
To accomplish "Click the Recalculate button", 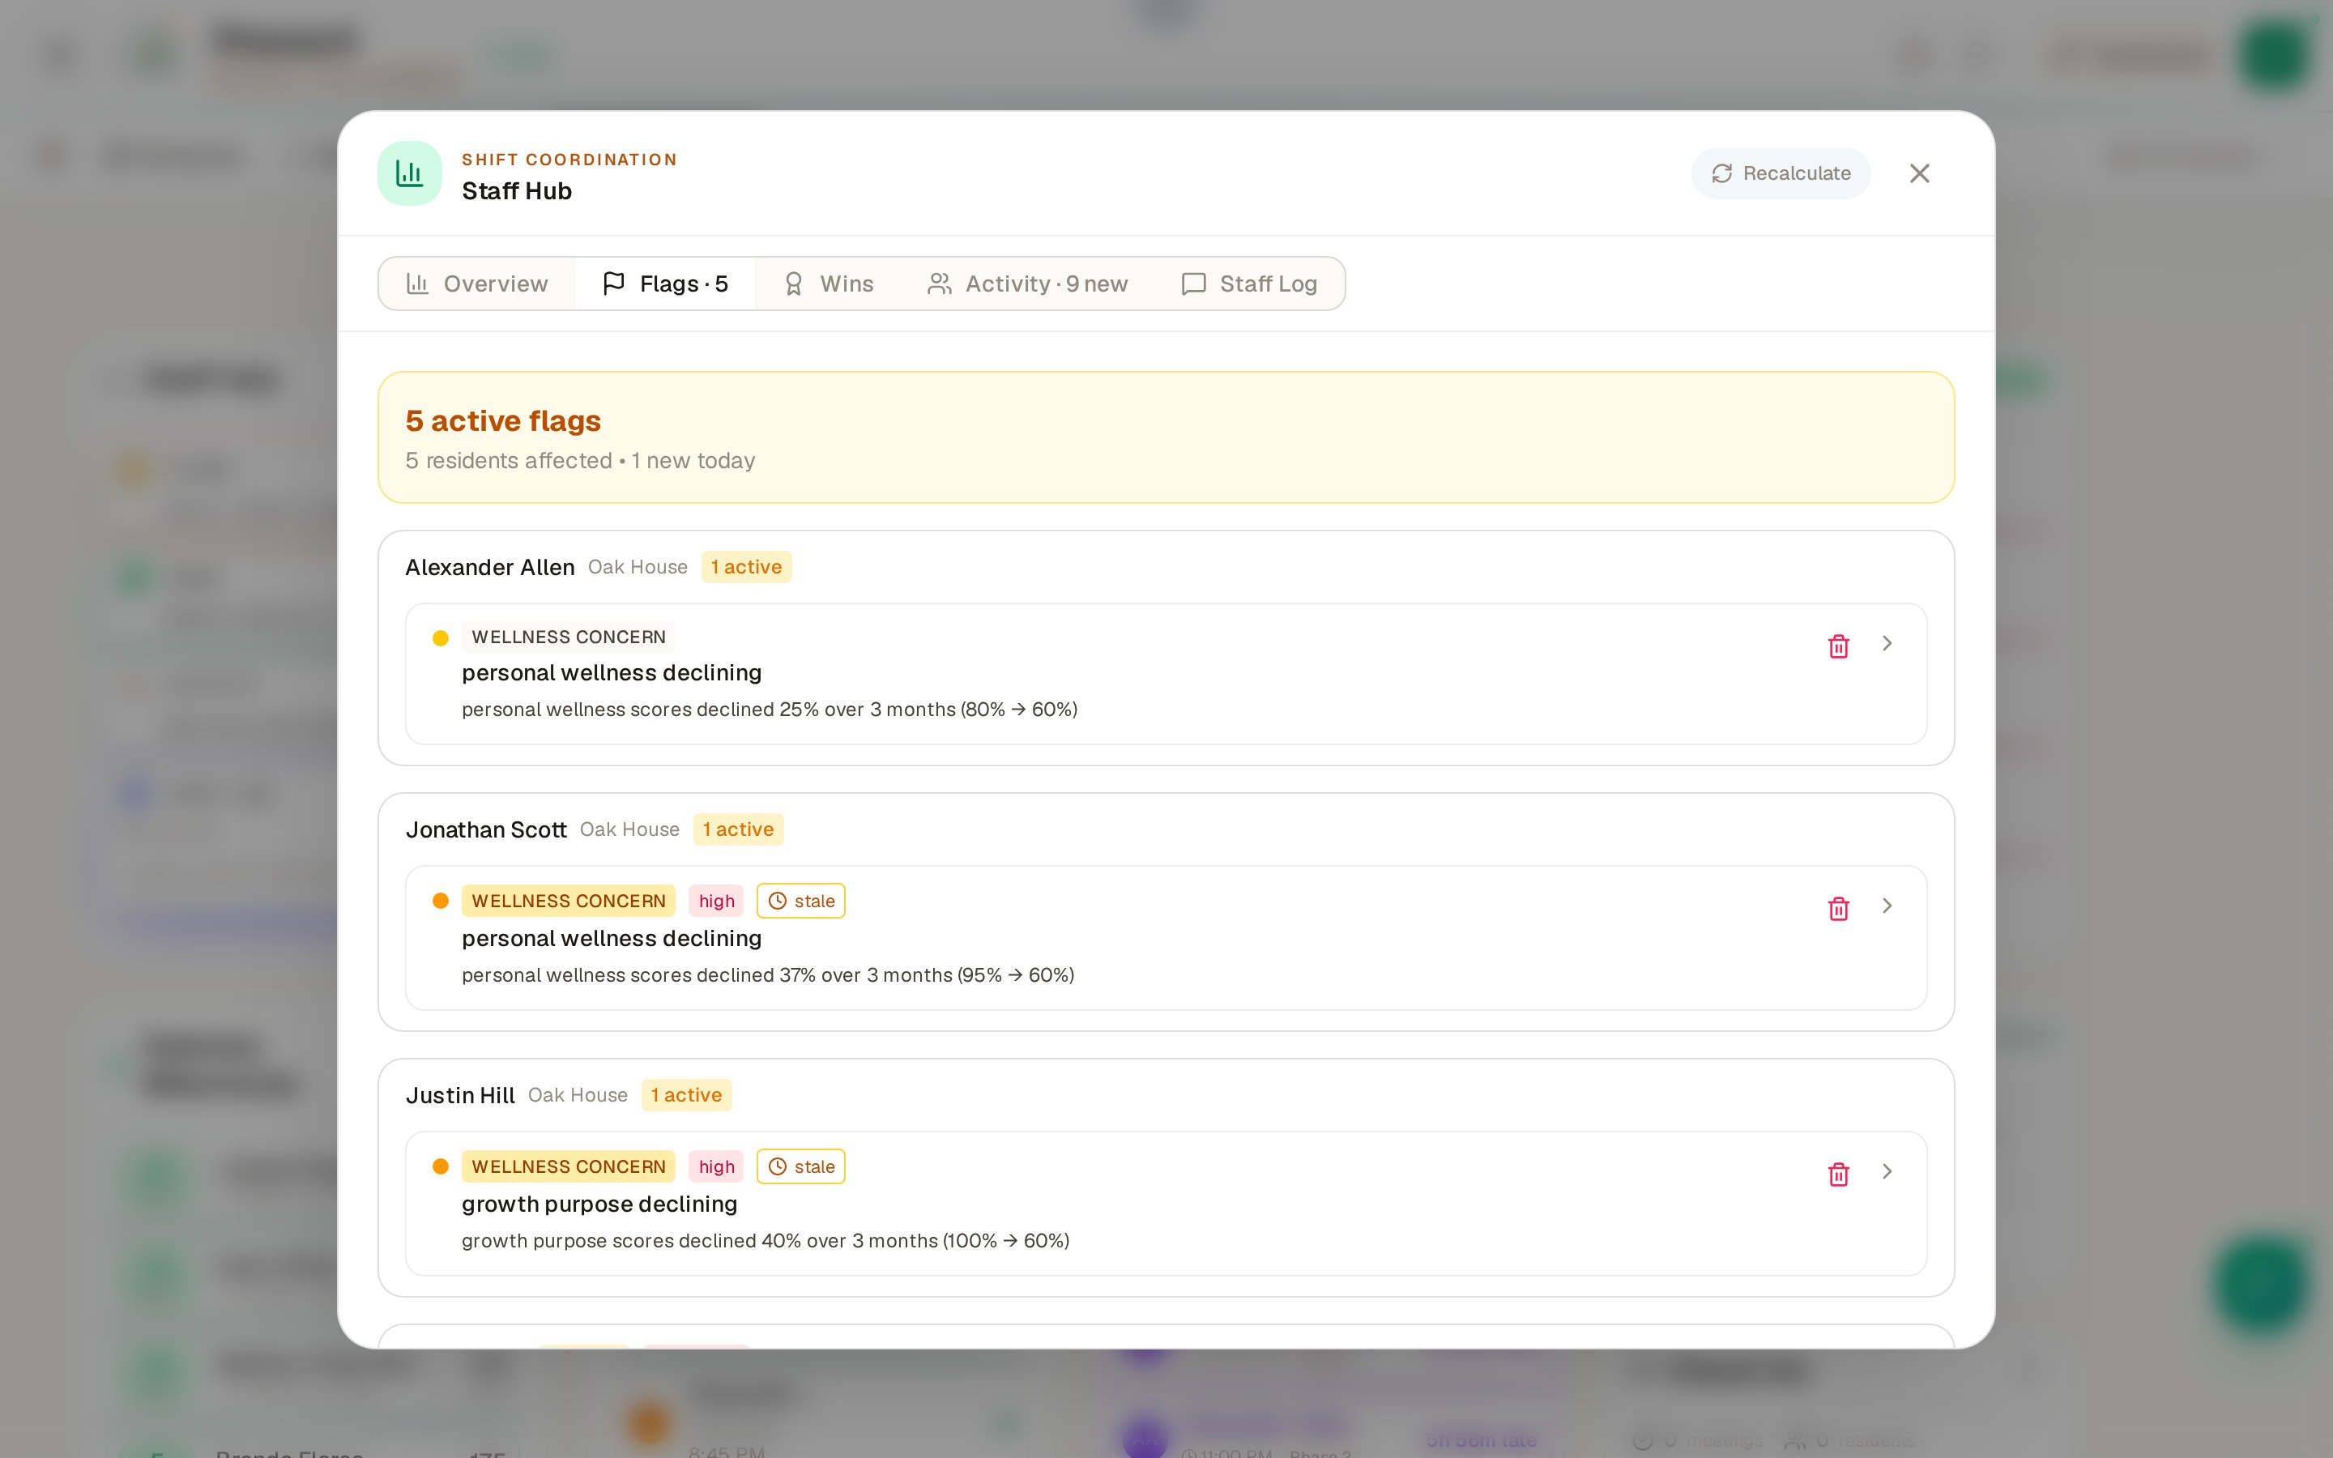I will tap(1781, 173).
